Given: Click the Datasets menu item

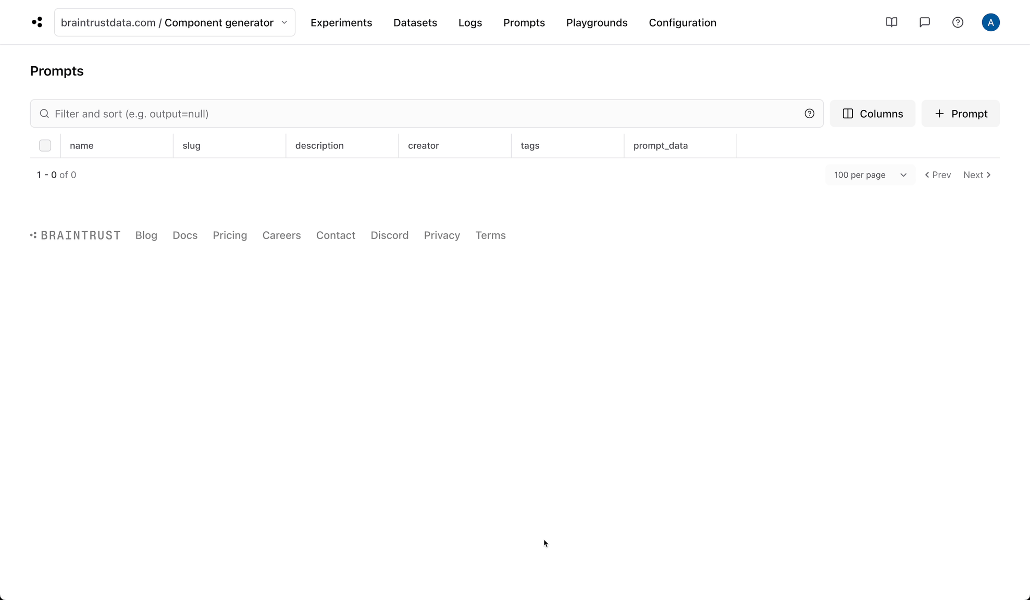Looking at the screenshot, I should coord(415,22).
